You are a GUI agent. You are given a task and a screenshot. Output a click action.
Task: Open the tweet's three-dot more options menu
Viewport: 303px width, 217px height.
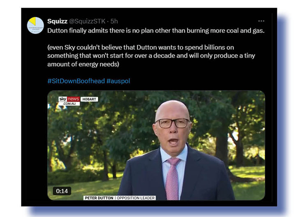pos(261,21)
